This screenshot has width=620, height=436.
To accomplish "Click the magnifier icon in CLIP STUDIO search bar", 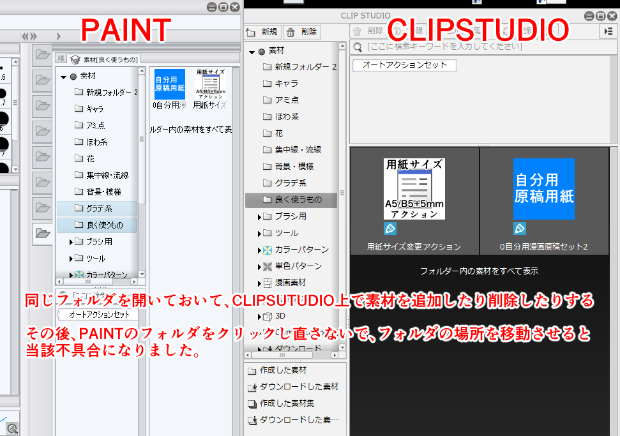I will [x=358, y=47].
